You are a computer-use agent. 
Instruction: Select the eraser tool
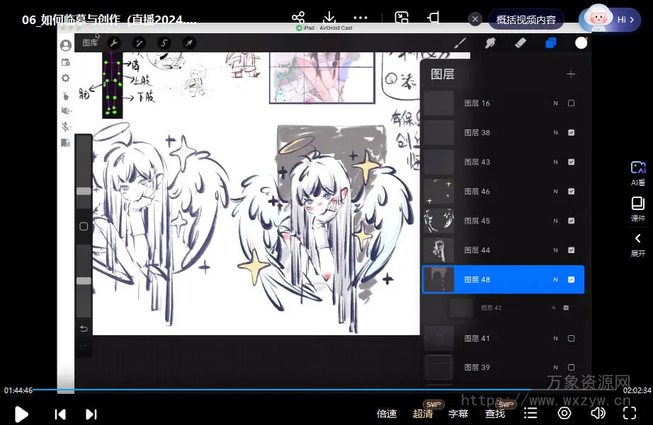(520, 43)
